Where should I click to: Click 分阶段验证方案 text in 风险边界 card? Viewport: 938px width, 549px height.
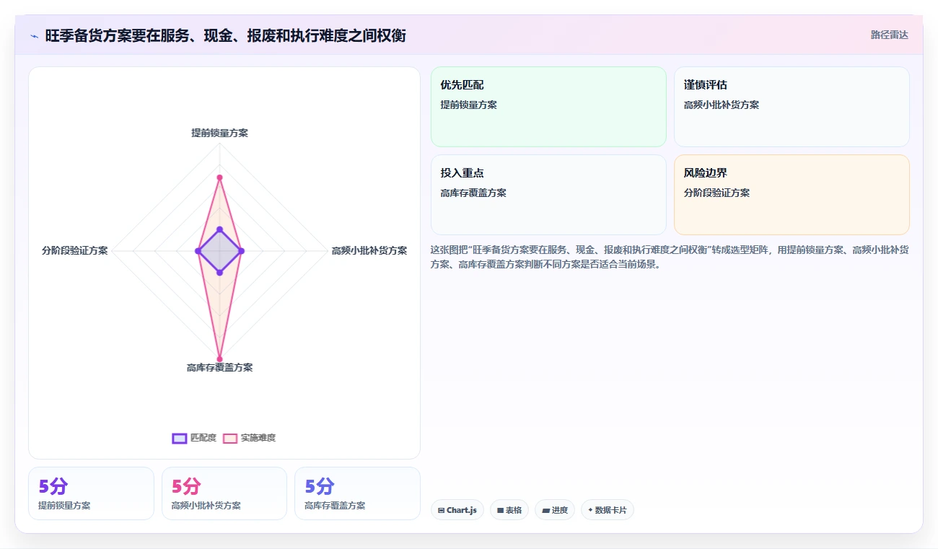(716, 193)
